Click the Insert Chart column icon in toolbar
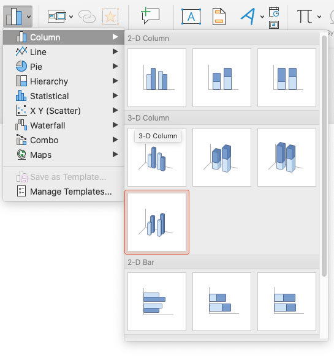 tap(14, 17)
